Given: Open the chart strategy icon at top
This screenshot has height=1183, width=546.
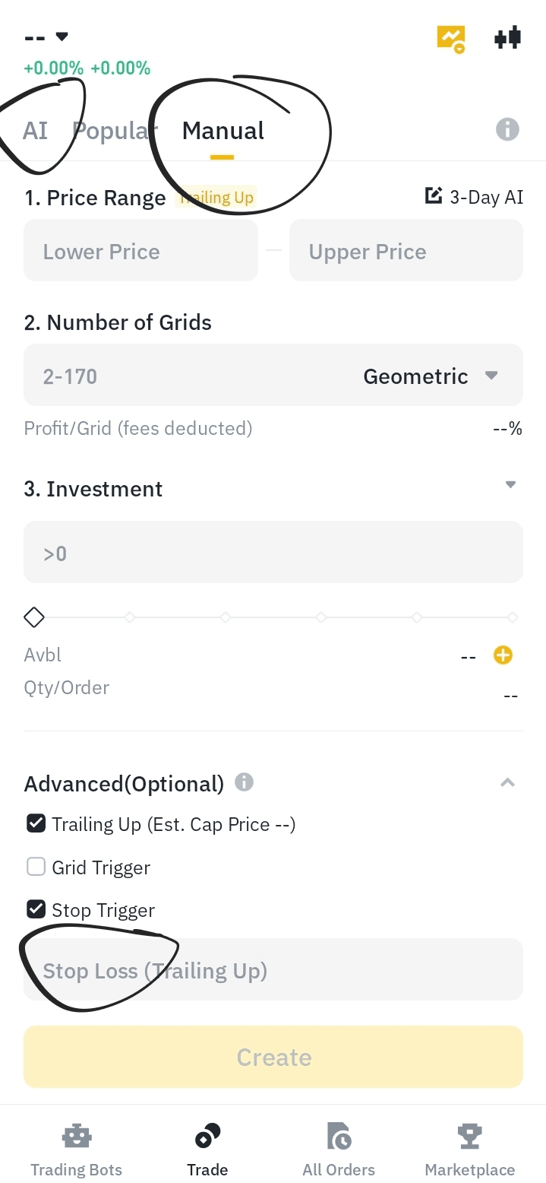Looking at the screenshot, I should tap(451, 38).
